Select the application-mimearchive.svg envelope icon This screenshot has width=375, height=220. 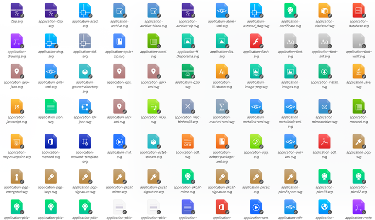[x=324, y=106]
